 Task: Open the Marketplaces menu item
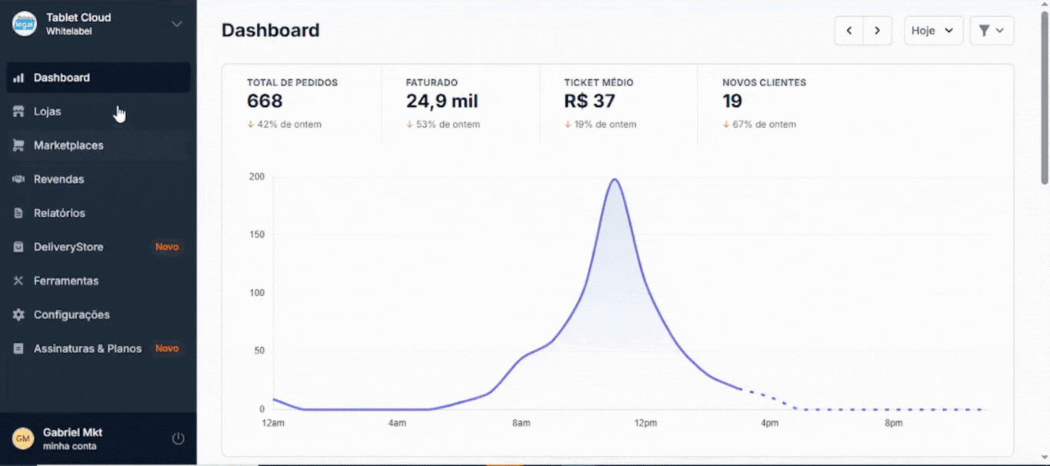coord(68,145)
